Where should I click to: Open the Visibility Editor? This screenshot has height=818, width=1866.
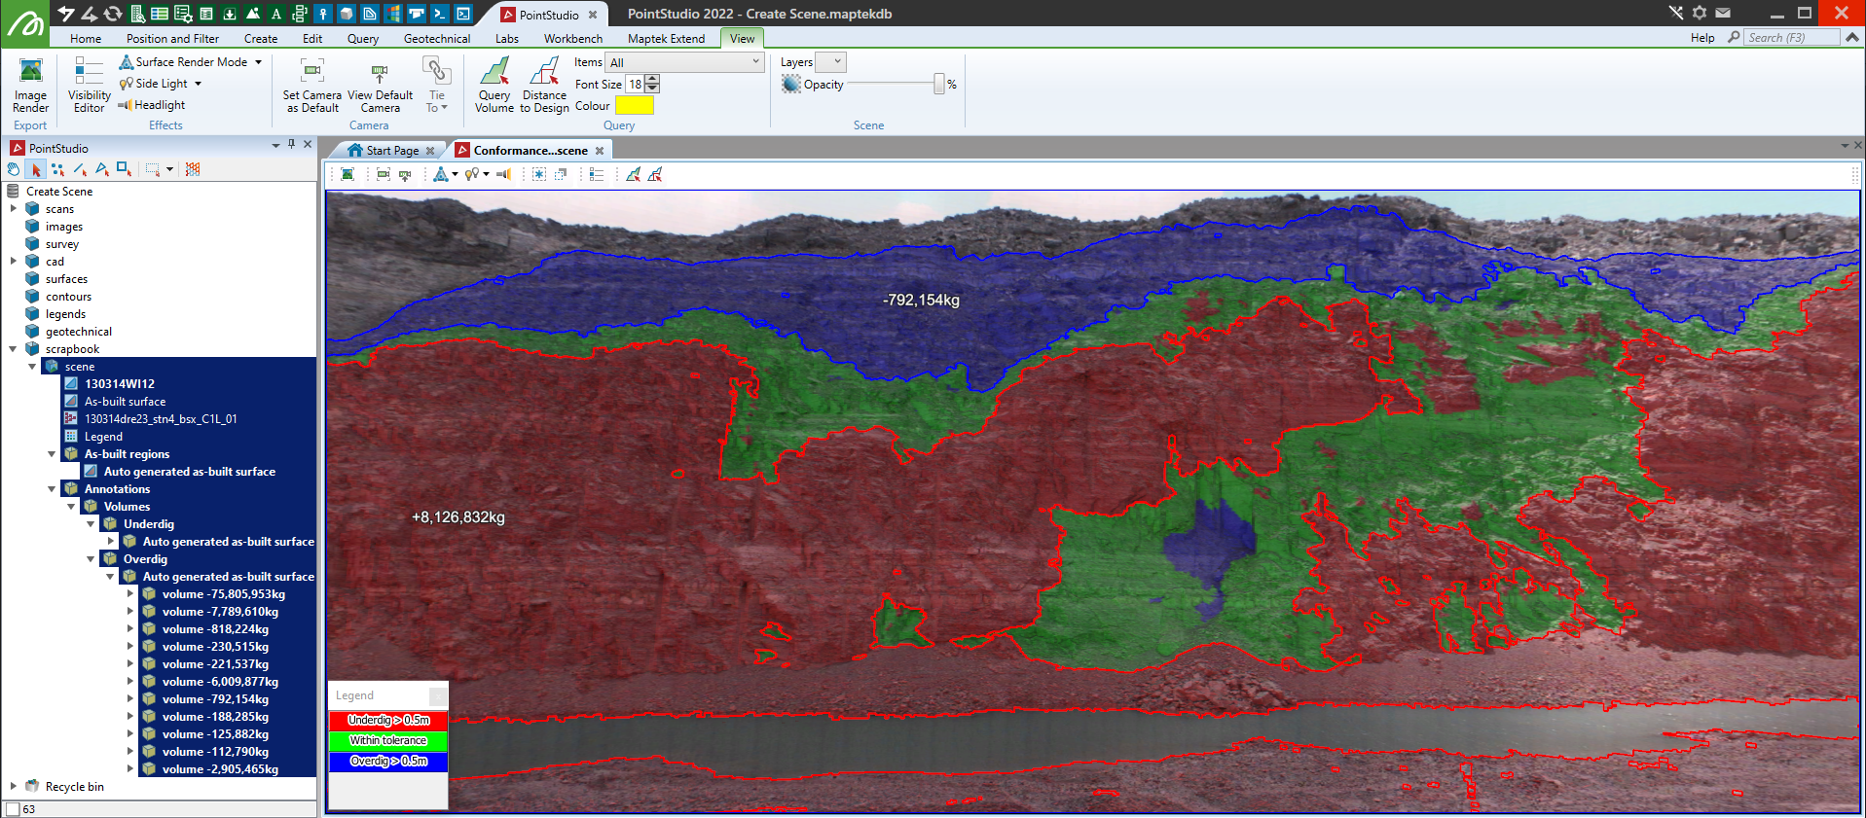point(89,84)
